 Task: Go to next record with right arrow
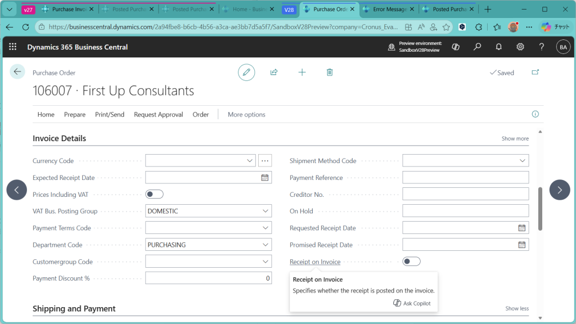tap(559, 190)
